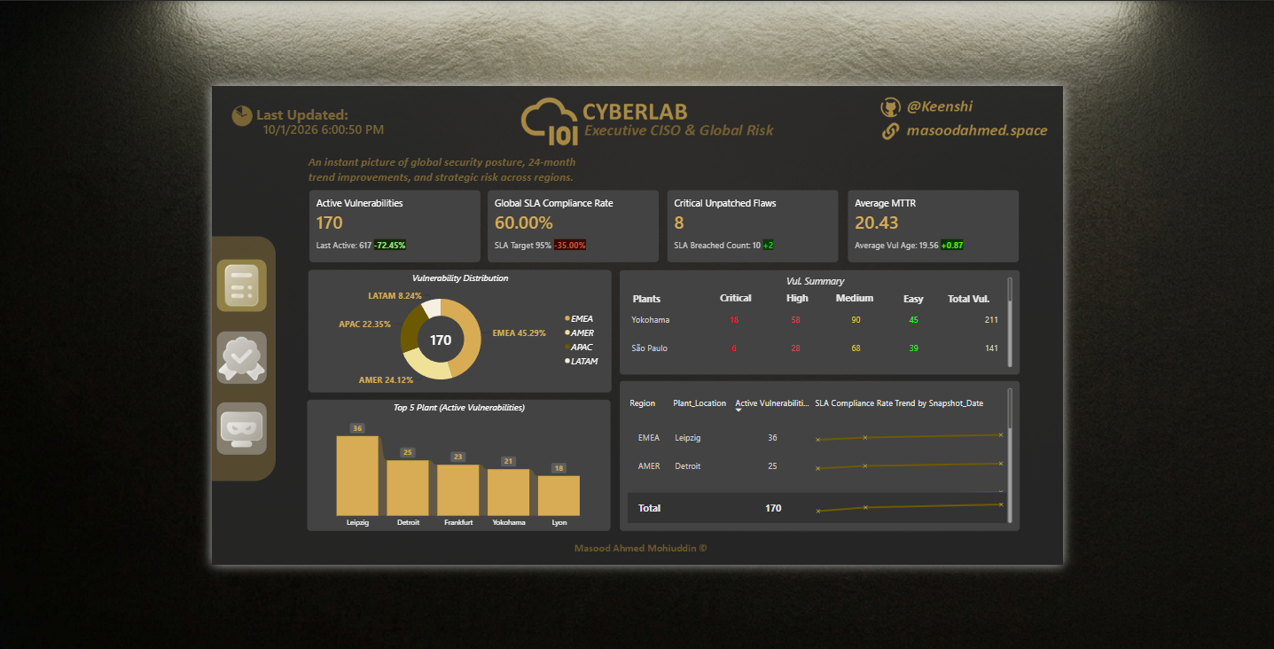
Task: Click the CyberLab cloud logo
Action: pos(550,122)
